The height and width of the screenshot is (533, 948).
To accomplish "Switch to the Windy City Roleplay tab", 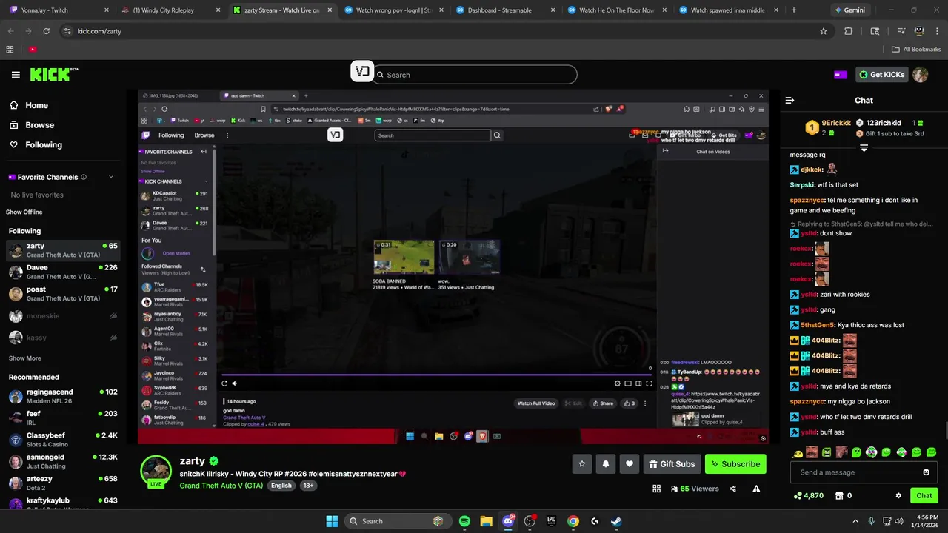I will click(x=170, y=10).
